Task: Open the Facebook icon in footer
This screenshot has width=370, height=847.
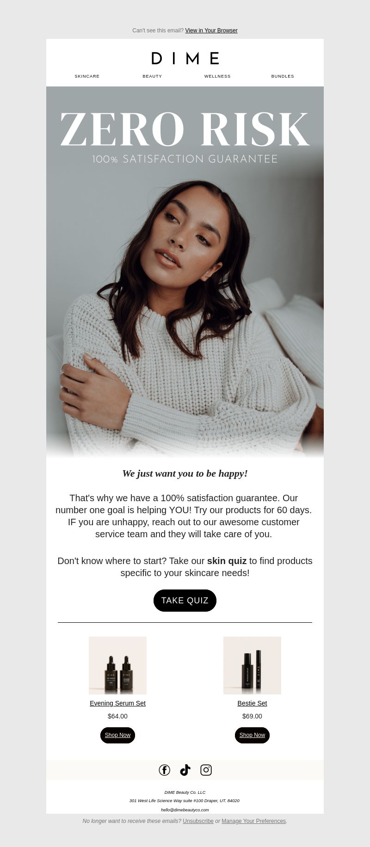Action: [x=164, y=770]
